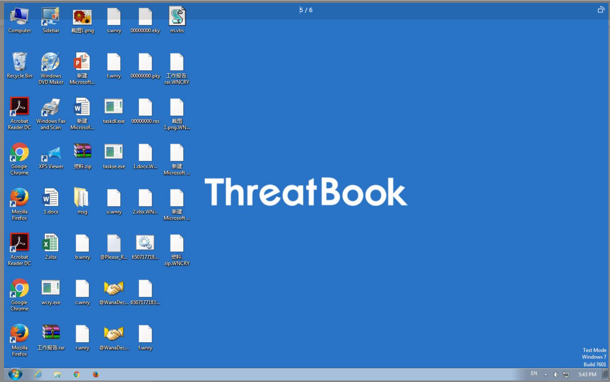Select the 工作报告.rar.WNCRY encrypted file
Viewport: 610px width, 382px height.
click(177, 69)
